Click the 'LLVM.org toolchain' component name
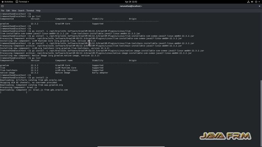 coord(66,70)
